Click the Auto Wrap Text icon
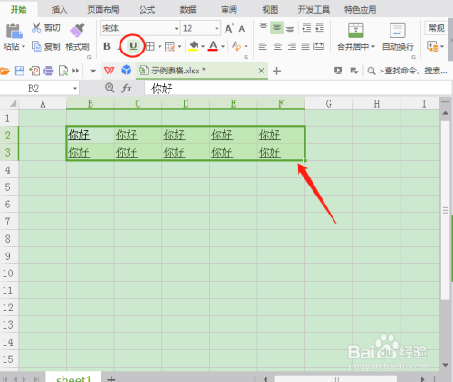The height and width of the screenshot is (382, 453). (x=398, y=30)
